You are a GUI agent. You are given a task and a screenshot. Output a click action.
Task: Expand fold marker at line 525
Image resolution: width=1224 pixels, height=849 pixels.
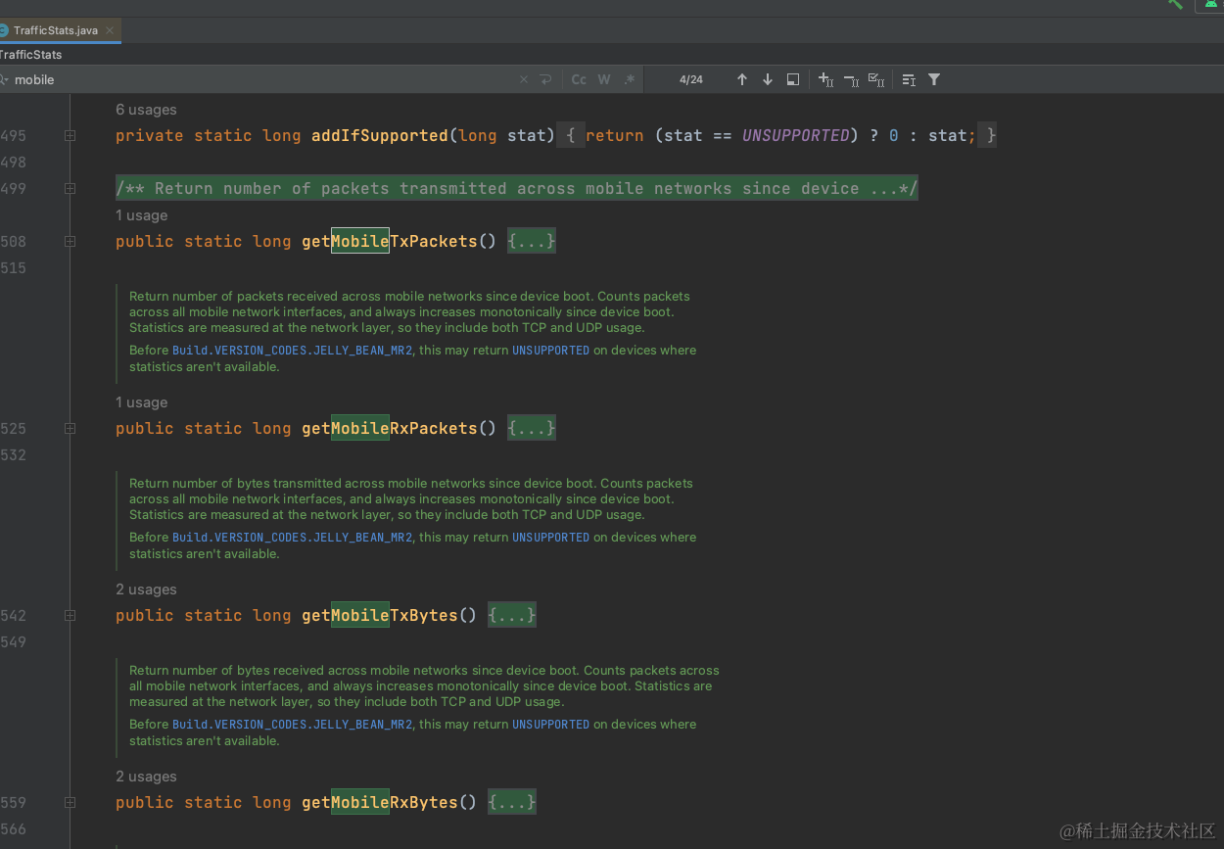coord(70,429)
